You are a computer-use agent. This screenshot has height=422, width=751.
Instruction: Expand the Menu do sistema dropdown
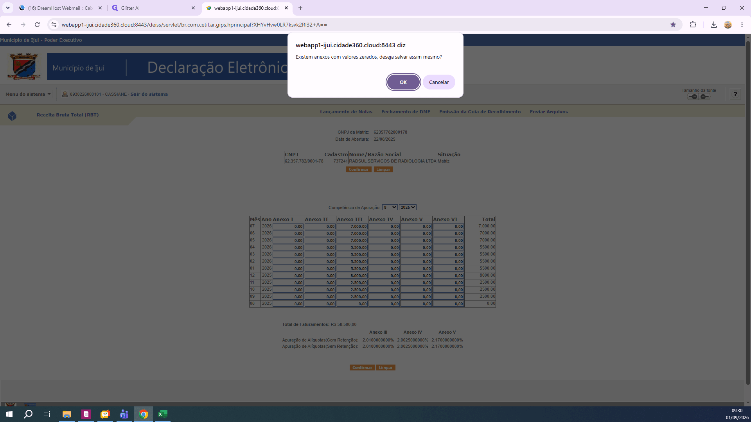(28, 94)
